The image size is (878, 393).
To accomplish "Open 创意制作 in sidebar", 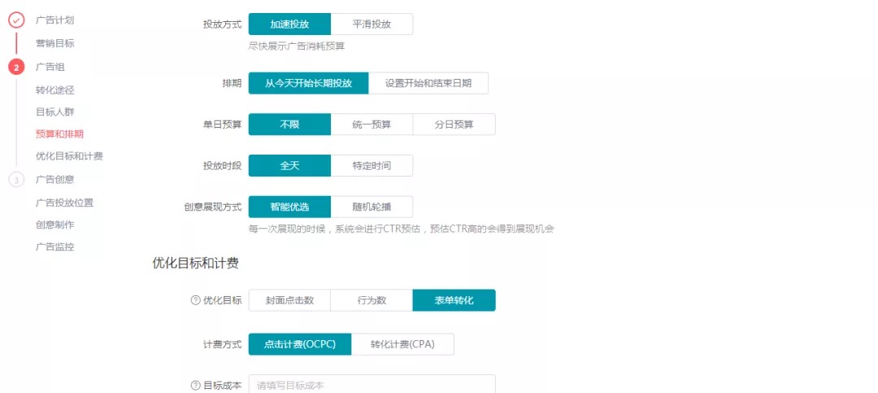I will (x=55, y=225).
